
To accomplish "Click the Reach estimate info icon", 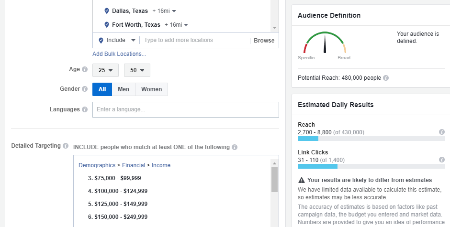I will (x=442, y=132).
